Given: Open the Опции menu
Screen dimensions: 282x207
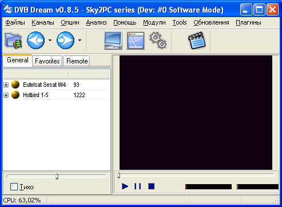Looking at the screenshot, I should [70, 22].
